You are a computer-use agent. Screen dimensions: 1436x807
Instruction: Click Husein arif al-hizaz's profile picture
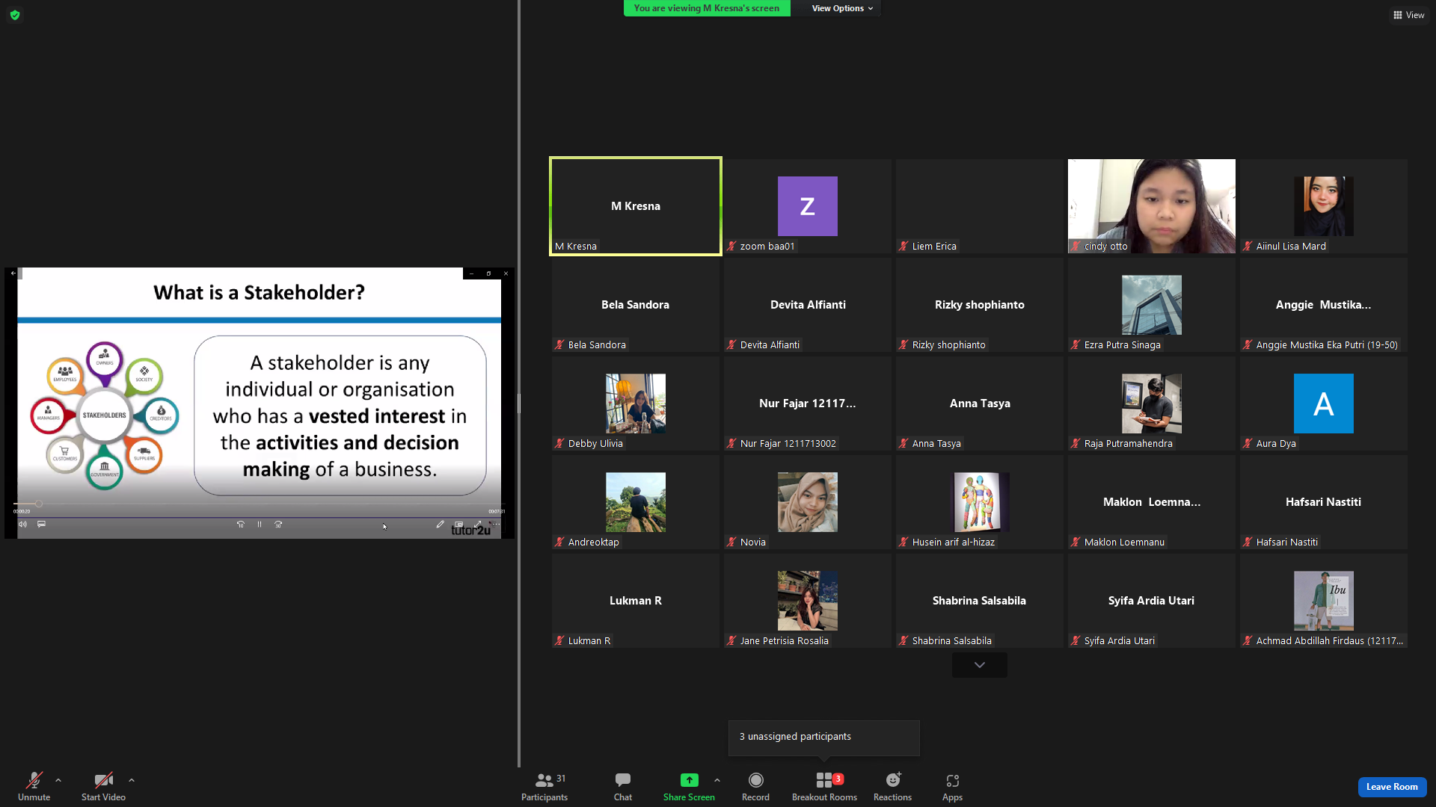pos(980,502)
